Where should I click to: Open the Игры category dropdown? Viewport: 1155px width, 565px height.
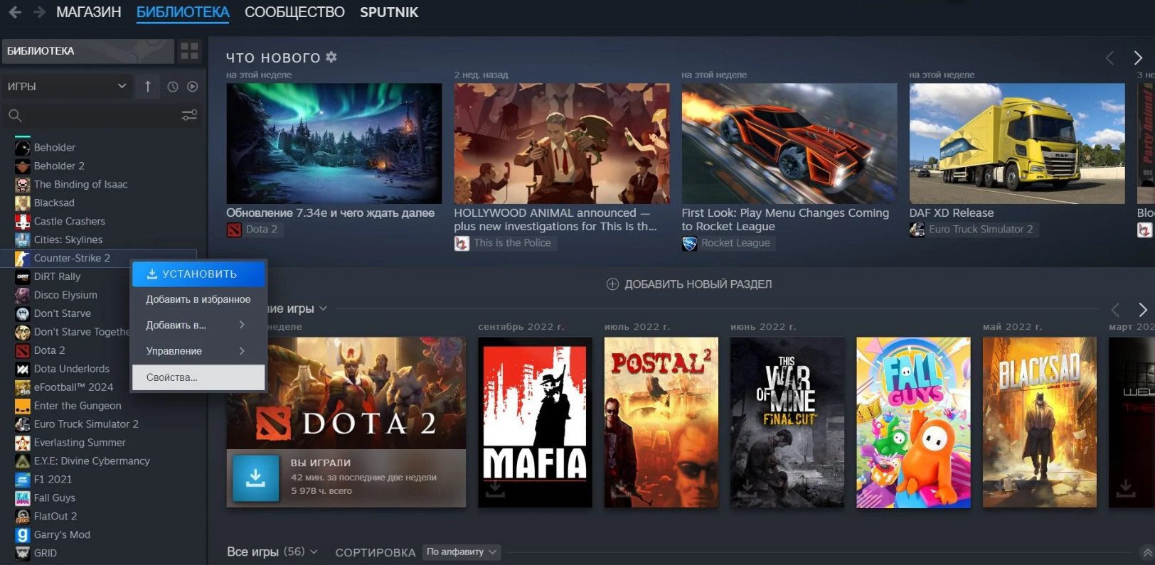click(67, 87)
